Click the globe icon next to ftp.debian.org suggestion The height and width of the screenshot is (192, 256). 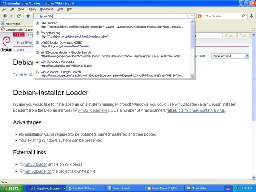coord(37,33)
